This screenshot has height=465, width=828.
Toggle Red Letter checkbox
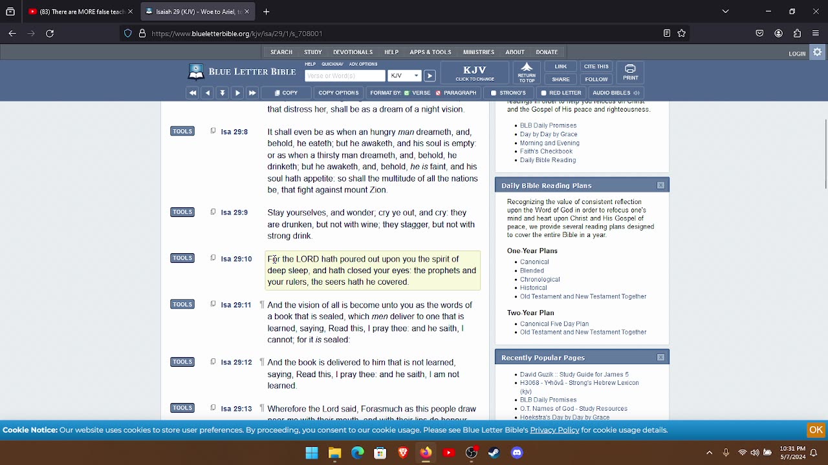click(x=543, y=93)
